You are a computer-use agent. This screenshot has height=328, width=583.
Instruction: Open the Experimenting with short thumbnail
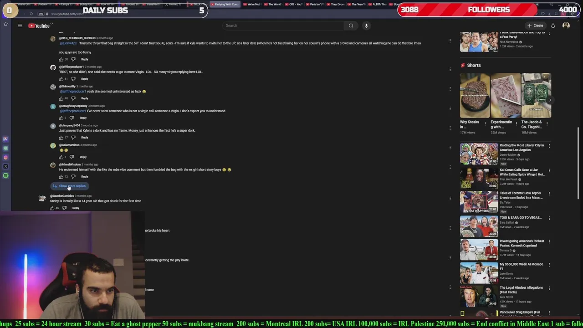506,95
